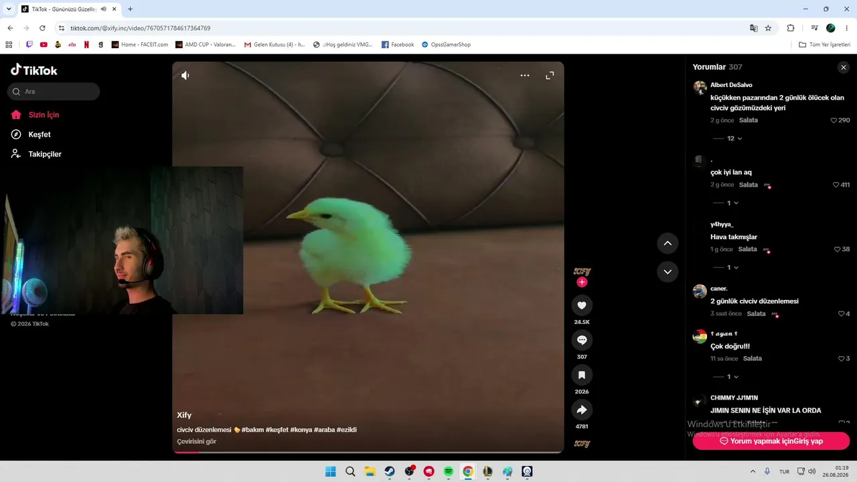
Task: Click the login-to-comment button
Action: [771, 441]
